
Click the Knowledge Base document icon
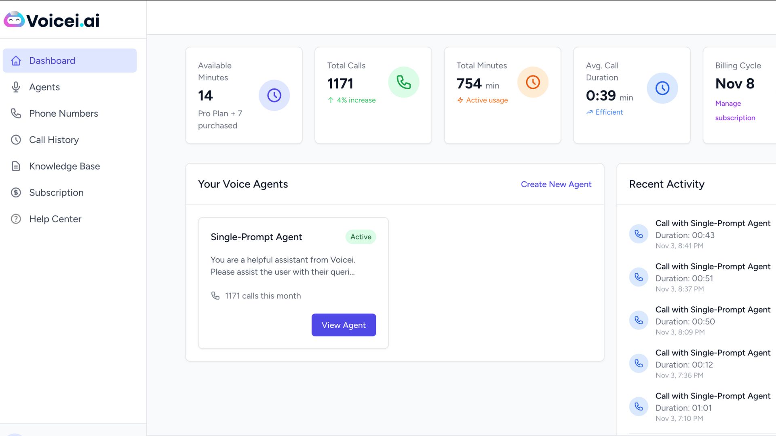16,166
